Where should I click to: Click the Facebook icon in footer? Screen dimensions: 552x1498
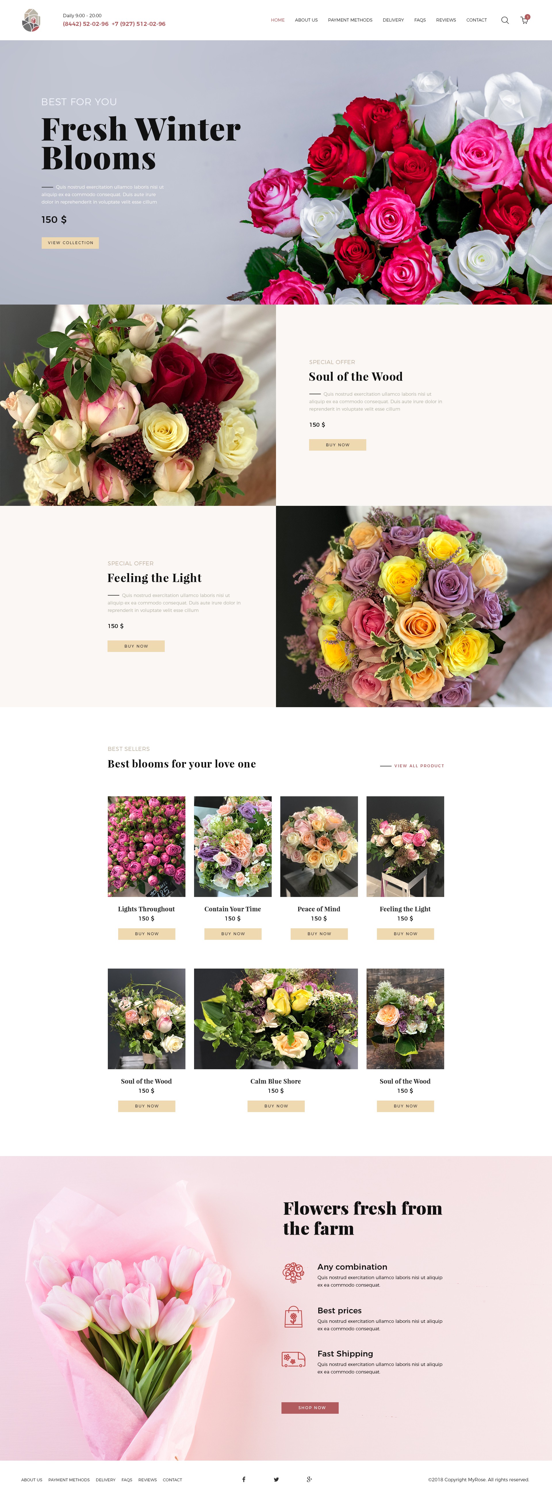coord(244,1479)
